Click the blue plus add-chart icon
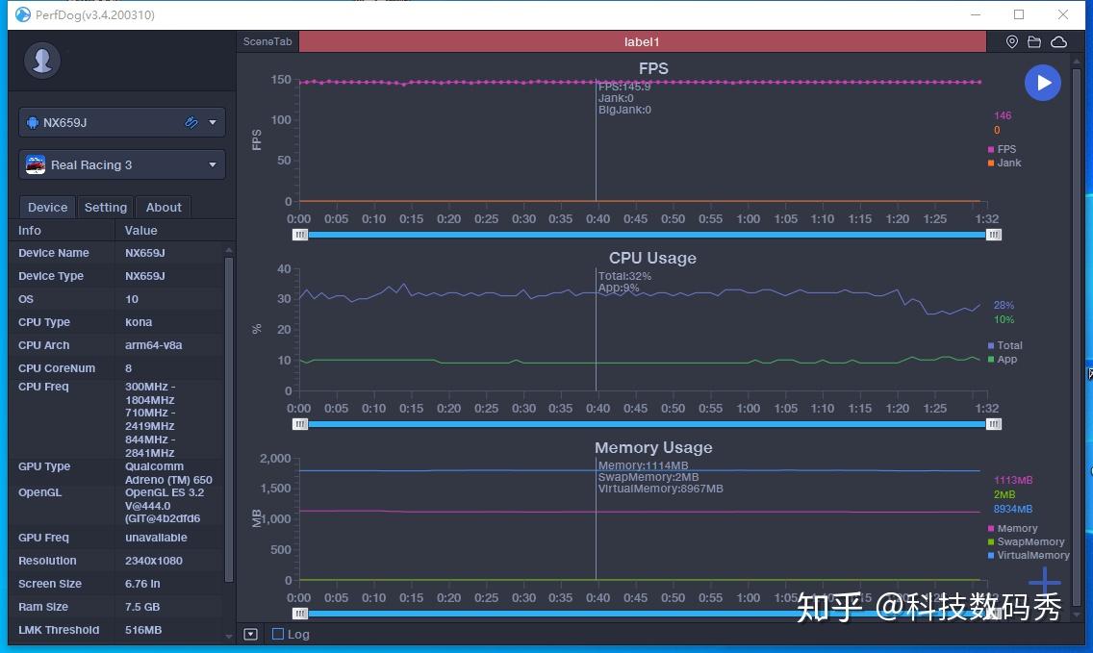 pos(1044,581)
